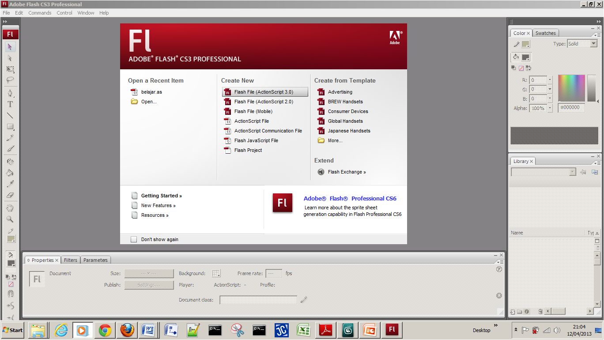
Task: Select the Selection arrow tool
Action: pos(10,46)
